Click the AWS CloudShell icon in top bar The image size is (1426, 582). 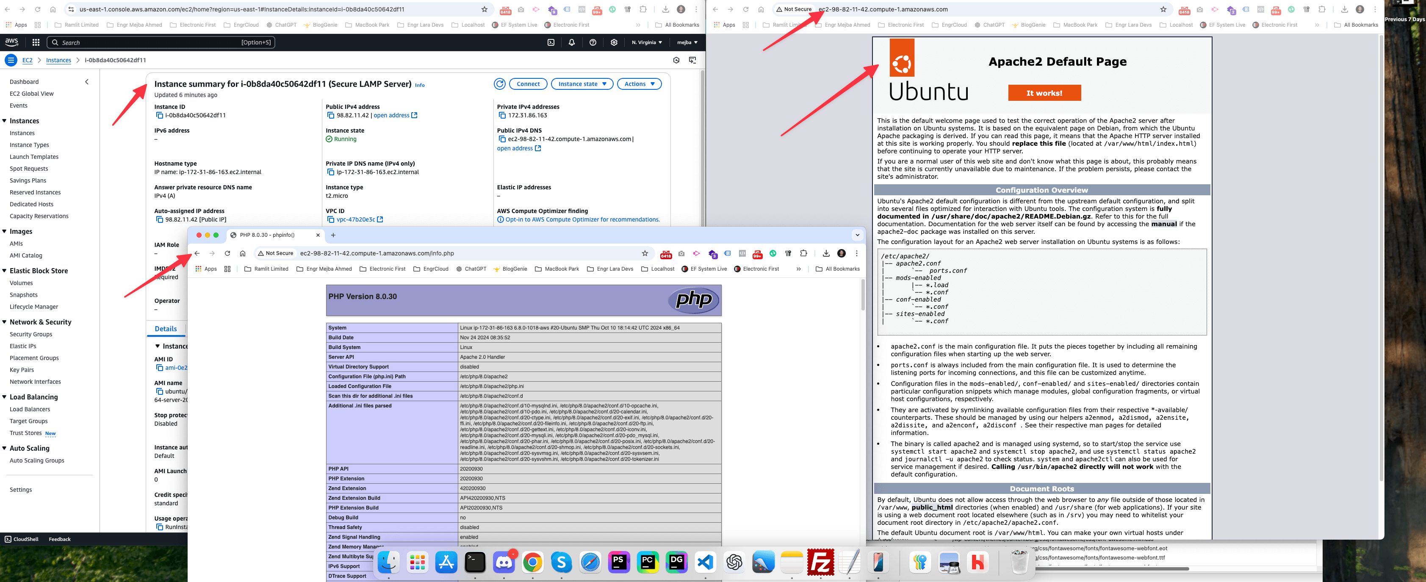(x=551, y=43)
